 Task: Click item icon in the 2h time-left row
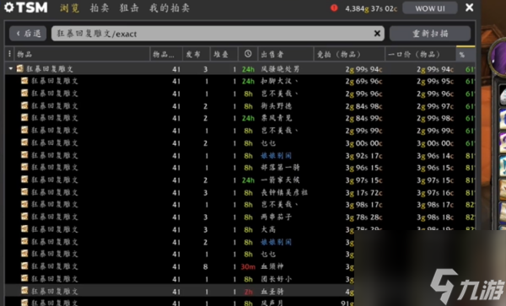pyautogui.click(x=24, y=291)
